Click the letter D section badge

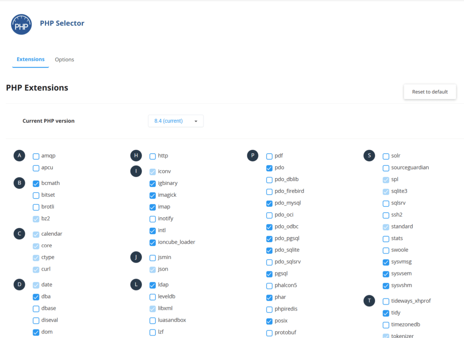click(x=19, y=285)
